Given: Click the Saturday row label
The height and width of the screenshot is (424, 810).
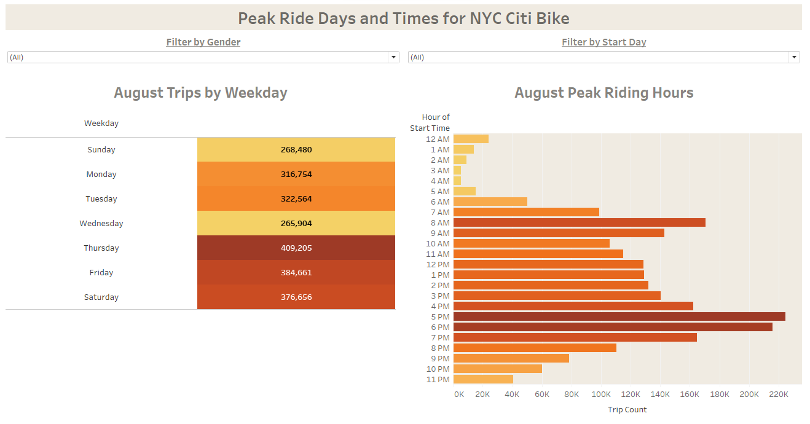Looking at the screenshot, I should [x=101, y=297].
